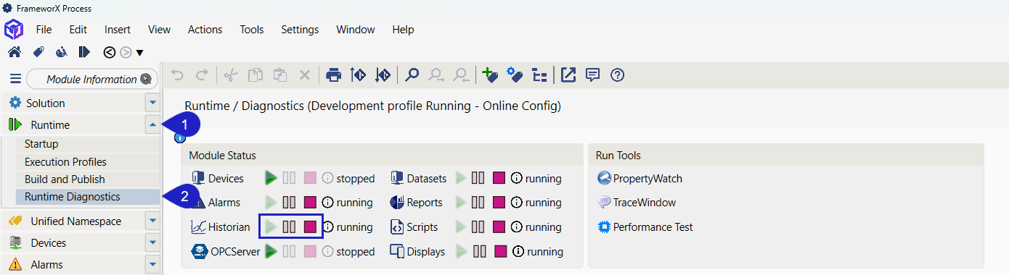Open TraceWindow run tool
The image size is (1009, 275).
(637, 203)
